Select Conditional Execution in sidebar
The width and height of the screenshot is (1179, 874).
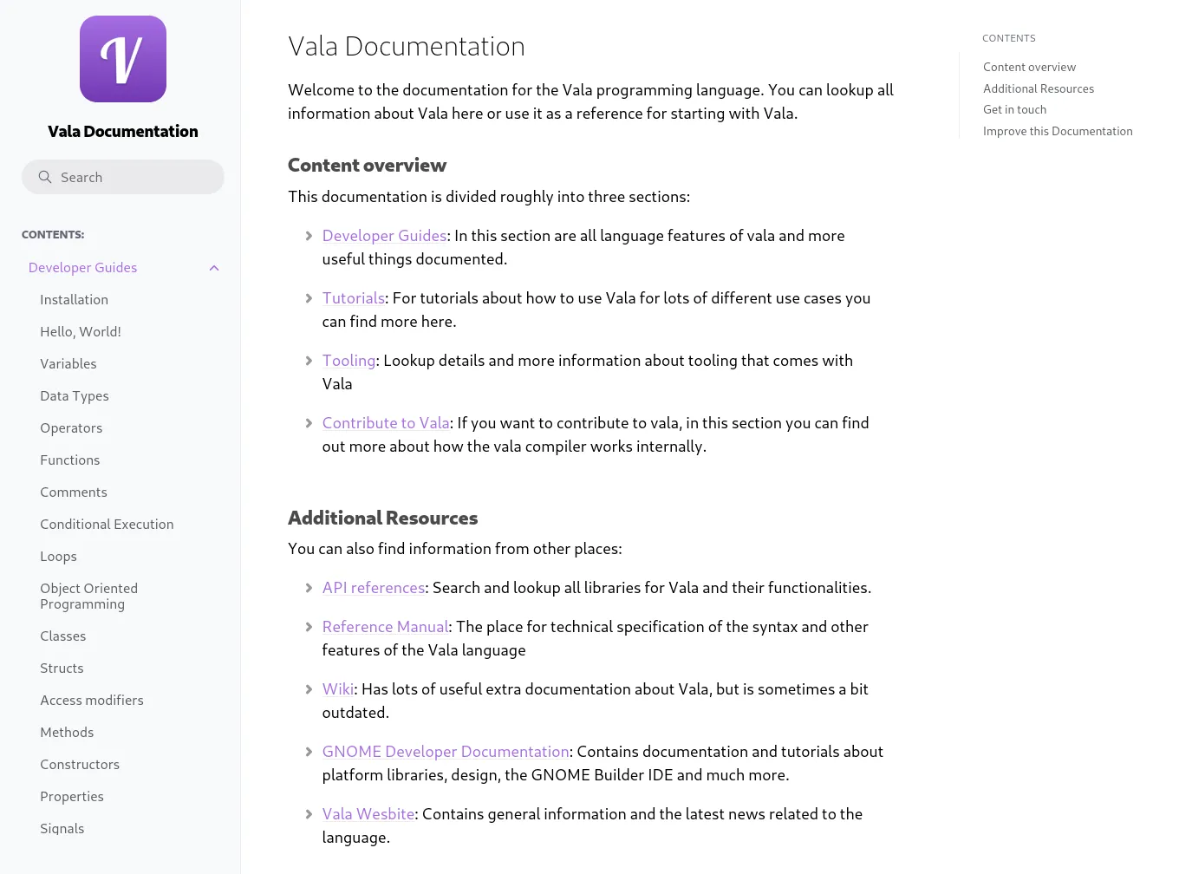pyautogui.click(x=107, y=525)
